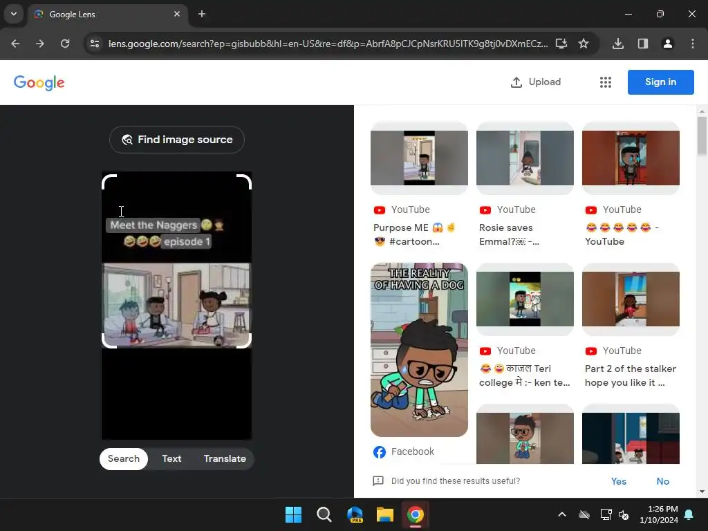Click Find image source button
708x531 pixels.
click(x=177, y=140)
